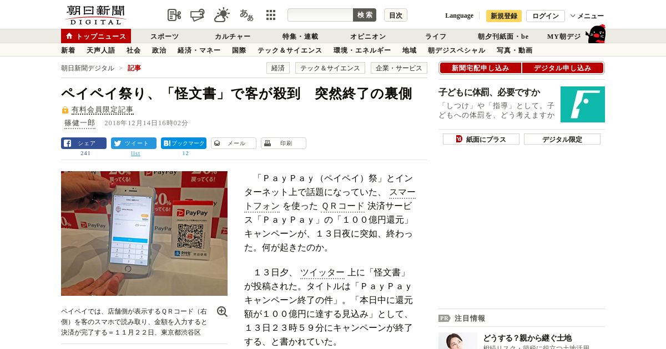The height and width of the screenshot is (349, 666).
Task: Click the 経済 category tag
Action: point(278,68)
